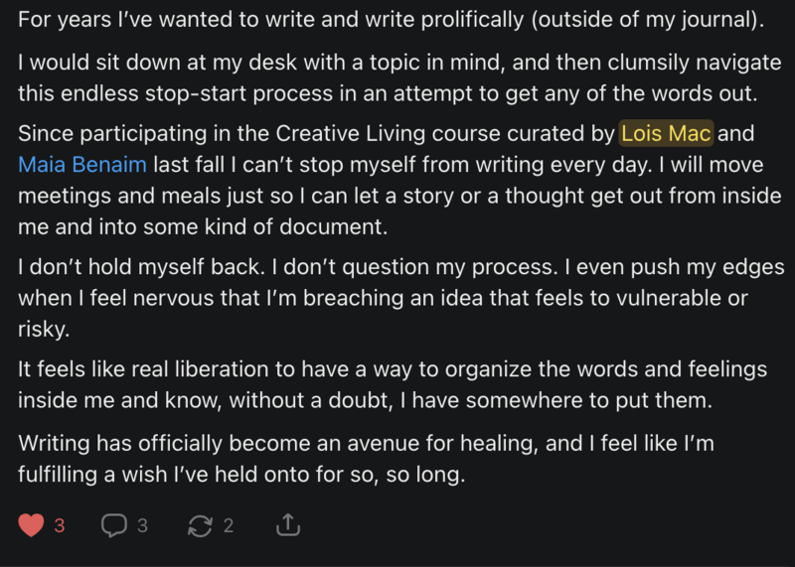Unlike the post via the red heart
Screen dimensions: 795x567
pyautogui.click(x=31, y=525)
